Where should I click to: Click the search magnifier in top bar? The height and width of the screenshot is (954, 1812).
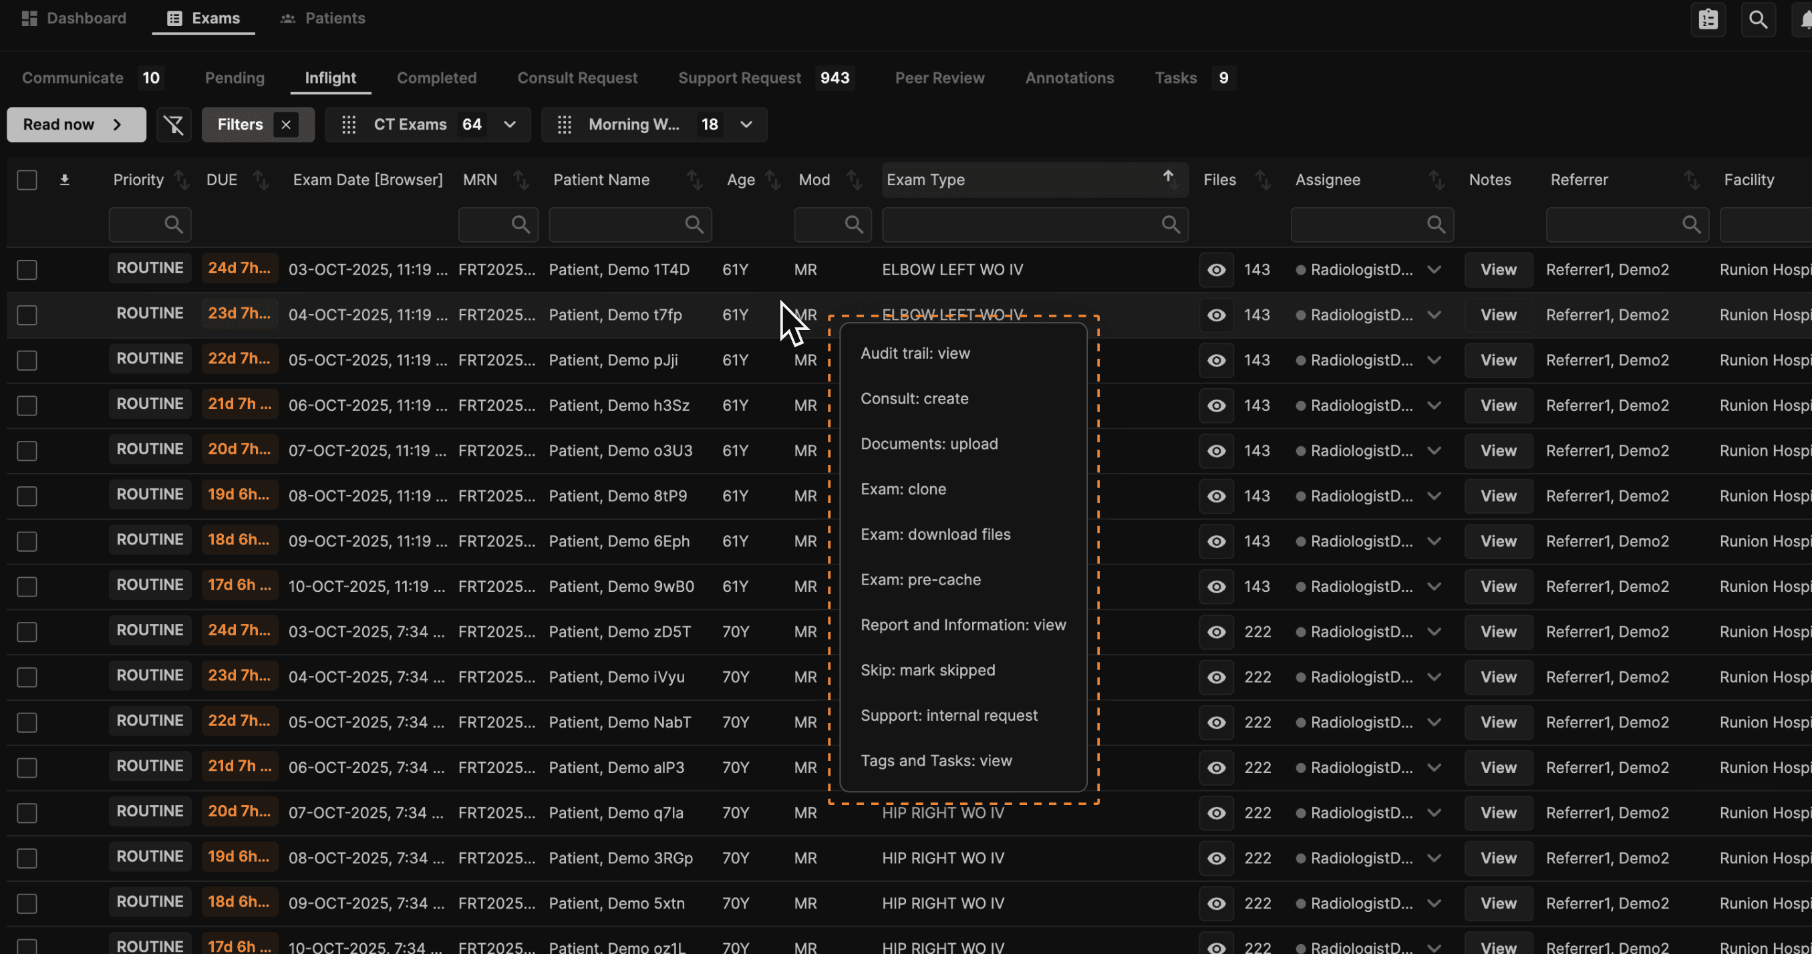coord(1758,19)
